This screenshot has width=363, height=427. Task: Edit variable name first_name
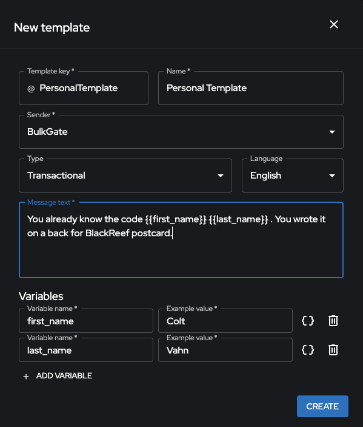86,321
